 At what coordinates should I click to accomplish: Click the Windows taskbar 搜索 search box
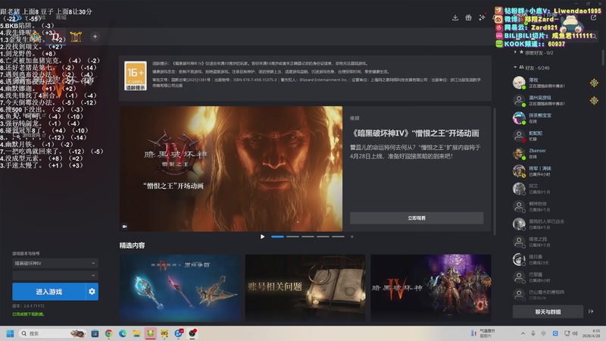click(52, 333)
